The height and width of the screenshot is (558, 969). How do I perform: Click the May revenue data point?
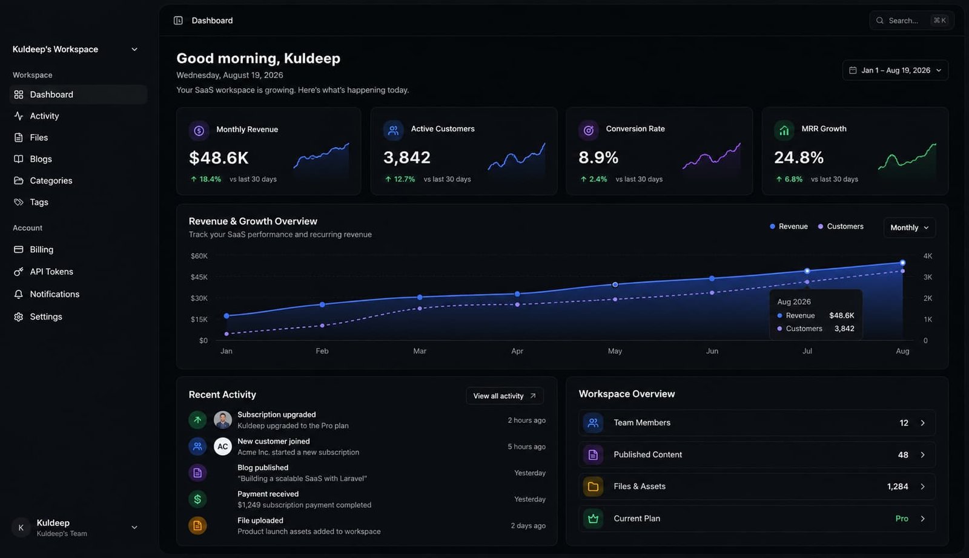615,284
